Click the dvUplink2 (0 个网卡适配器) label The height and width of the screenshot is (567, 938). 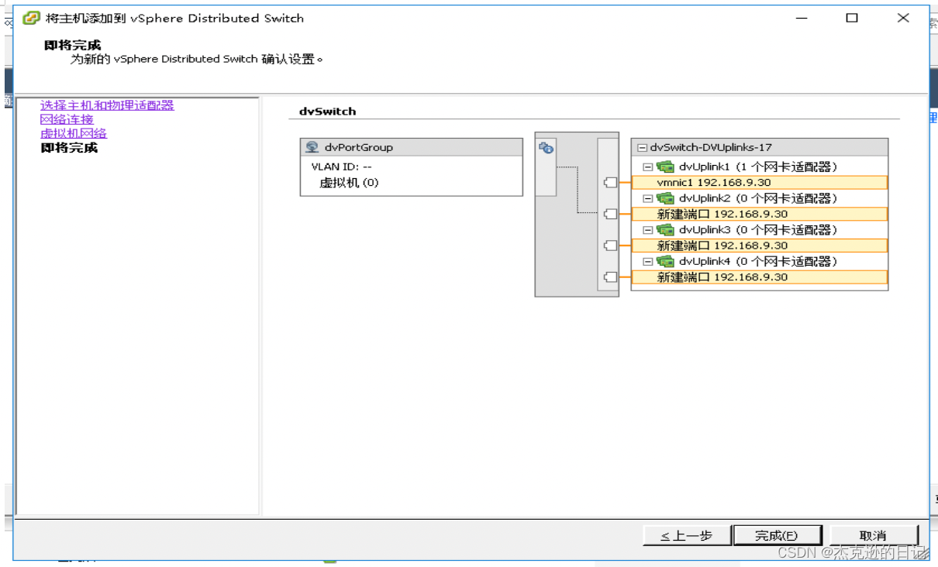[758, 198]
